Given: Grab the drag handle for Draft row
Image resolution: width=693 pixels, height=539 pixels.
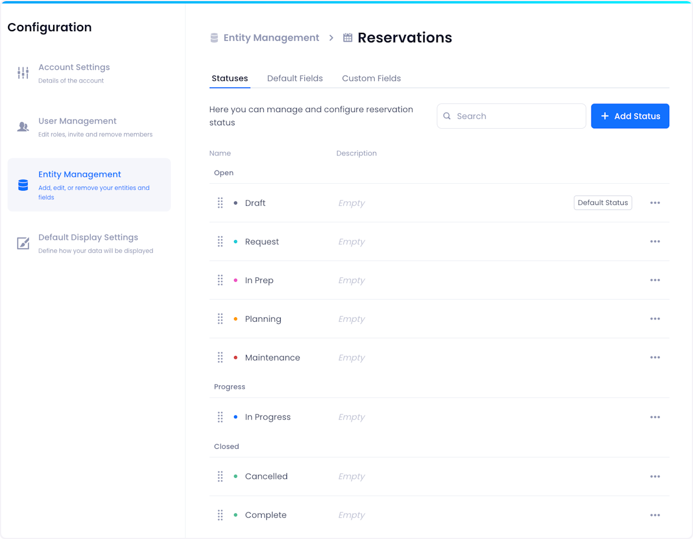Looking at the screenshot, I should coord(220,203).
